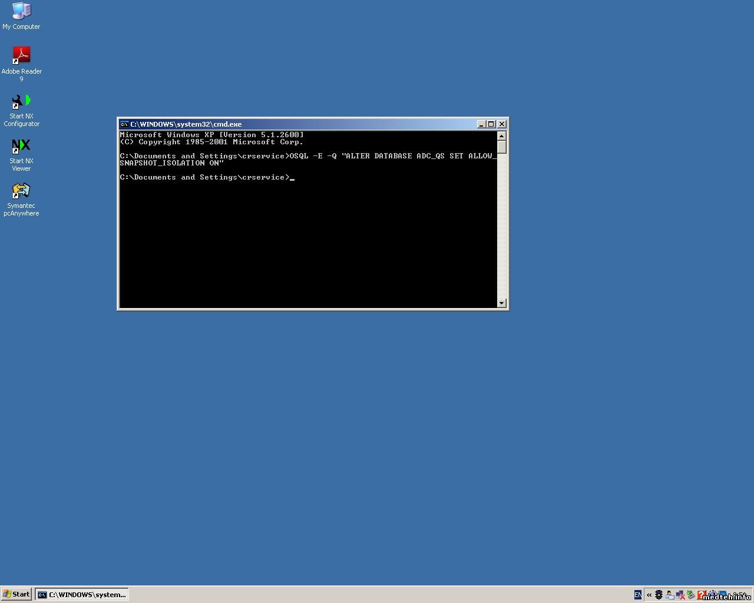Viewport: 754px width, 603px height.
Task: Click the console scroll down arrow
Action: [x=502, y=303]
